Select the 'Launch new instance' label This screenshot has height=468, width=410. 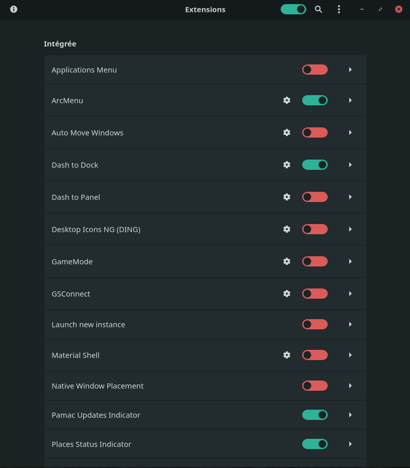click(x=88, y=325)
